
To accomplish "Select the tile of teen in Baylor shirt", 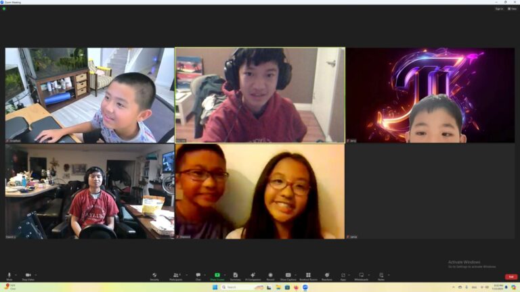I will point(89,191).
